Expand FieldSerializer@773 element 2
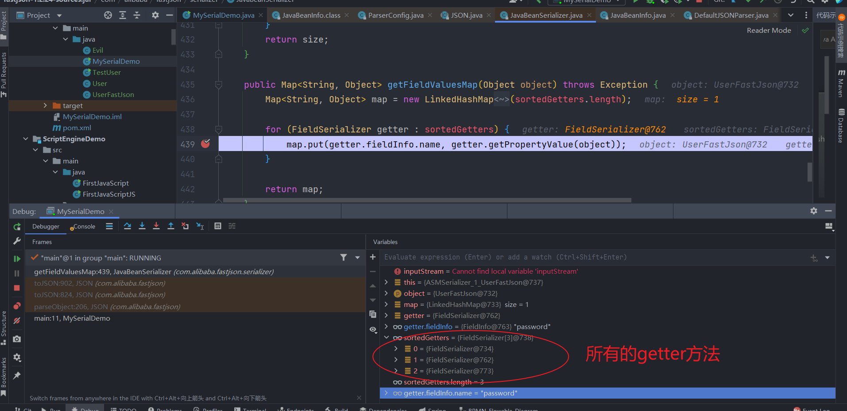Image resolution: width=847 pixels, height=411 pixels. 396,371
